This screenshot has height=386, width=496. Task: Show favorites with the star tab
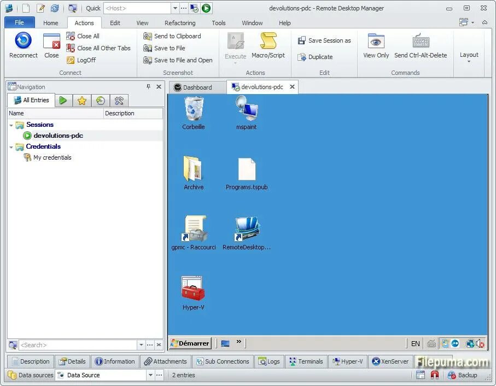82,101
